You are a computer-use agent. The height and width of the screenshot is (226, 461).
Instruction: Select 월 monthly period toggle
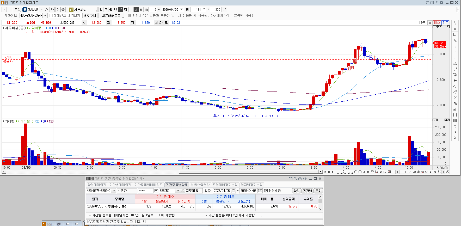[x=111, y=10]
